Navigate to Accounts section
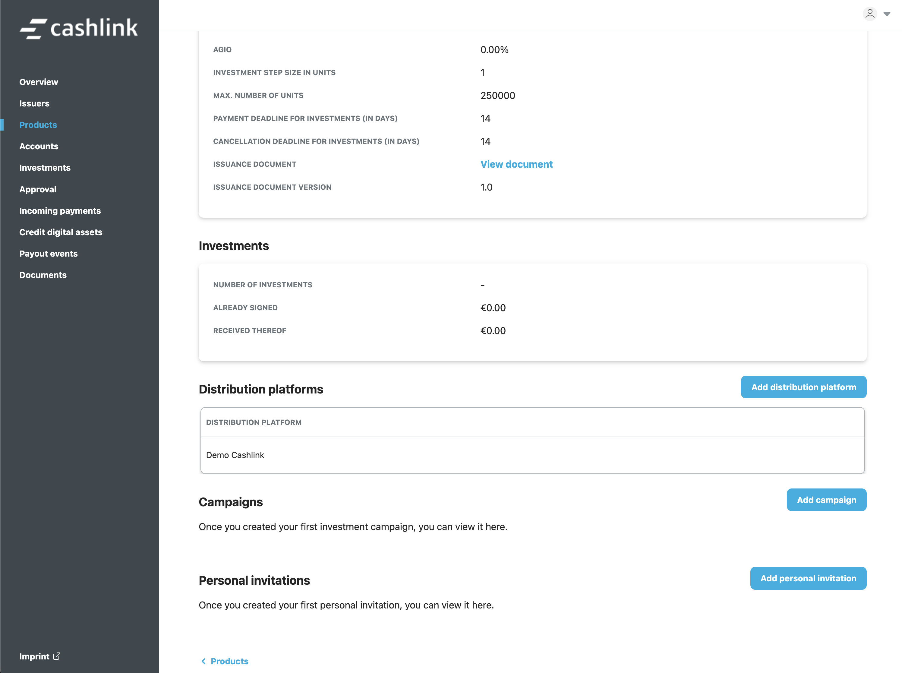Screen dimensions: 902x673 pos(39,146)
